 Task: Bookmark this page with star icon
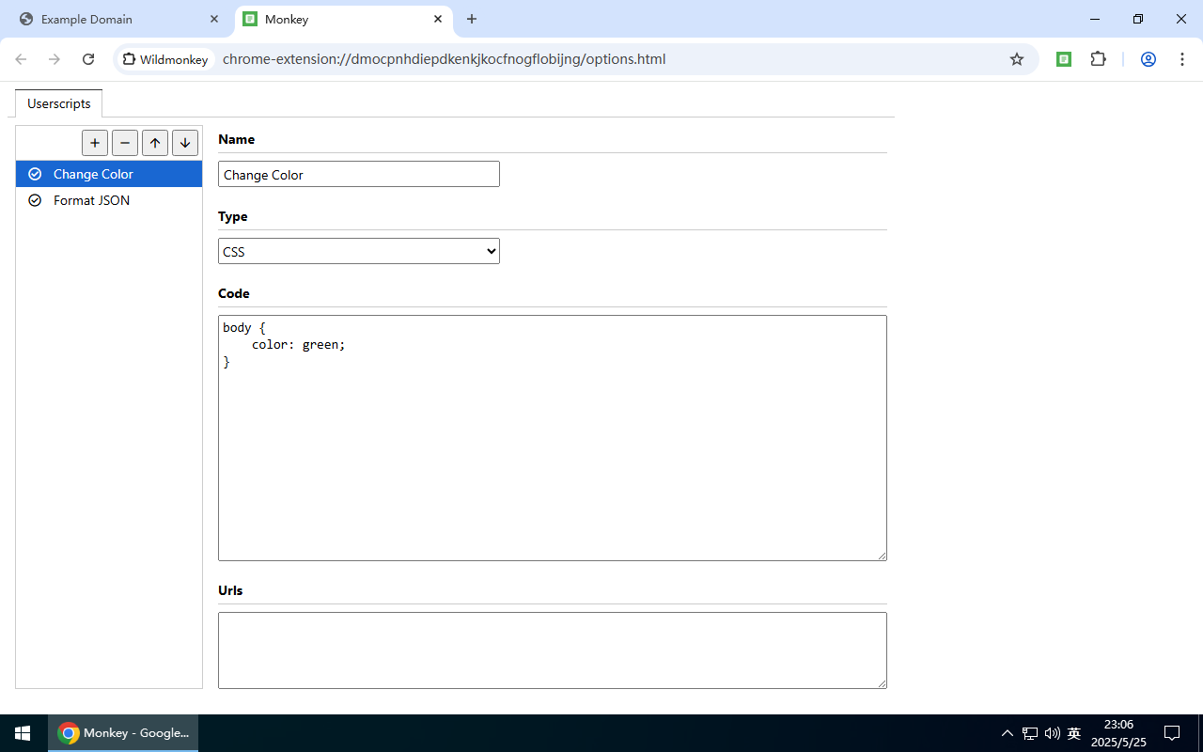[1017, 59]
